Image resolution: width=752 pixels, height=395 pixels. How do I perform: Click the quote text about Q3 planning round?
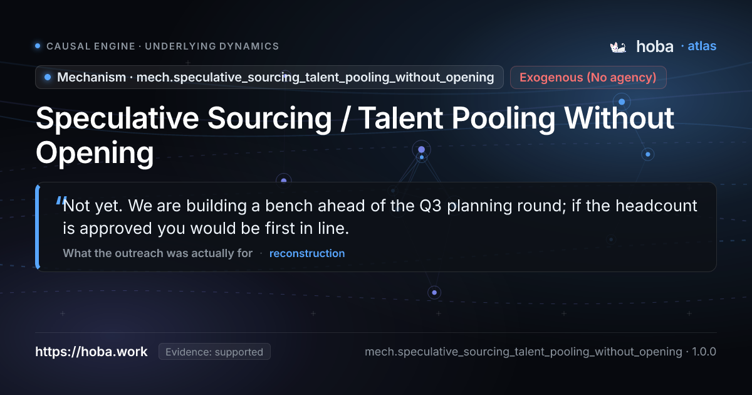380,217
